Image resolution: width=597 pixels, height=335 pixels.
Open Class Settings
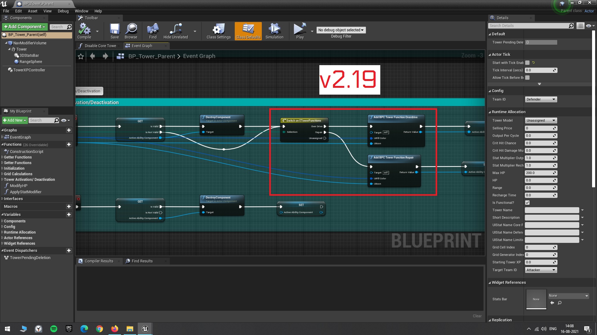click(x=218, y=30)
